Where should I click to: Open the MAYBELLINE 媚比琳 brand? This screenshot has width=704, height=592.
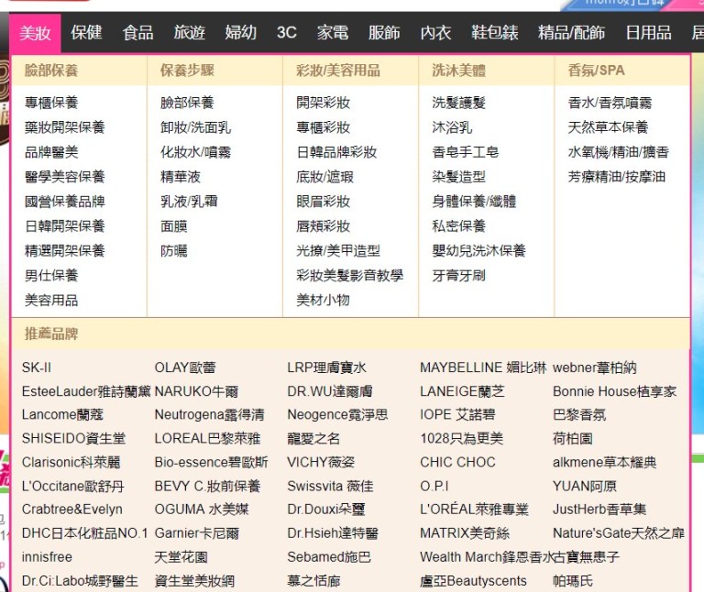click(483, 367)
